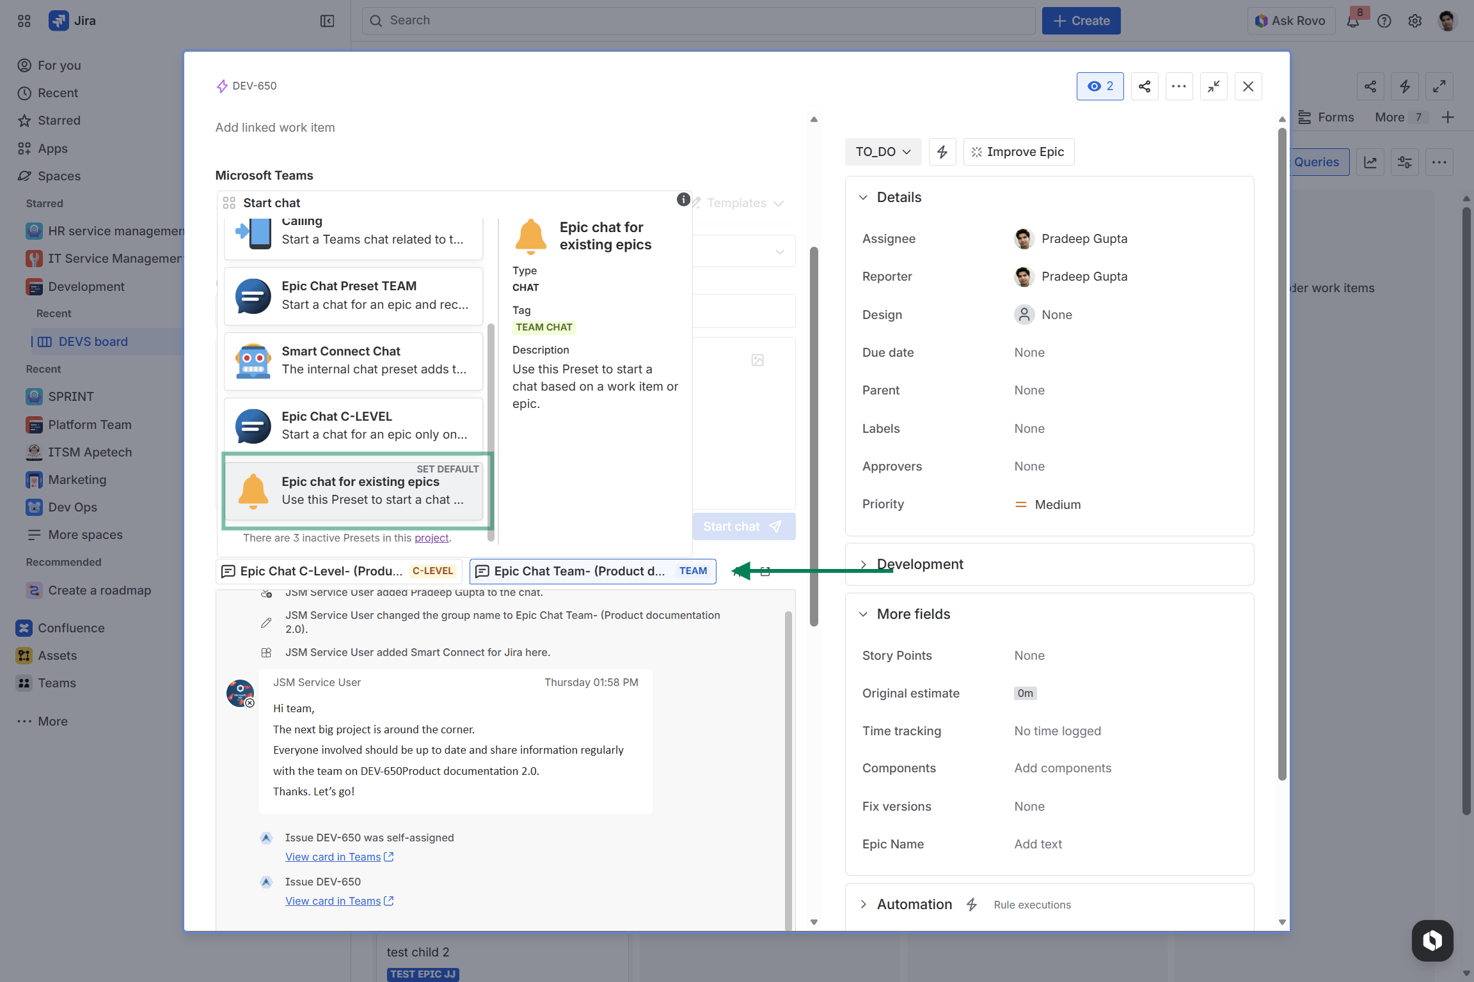Open the TO_DO status dropdown
This screenshot has width=1474, height=982.
[883, 152]
